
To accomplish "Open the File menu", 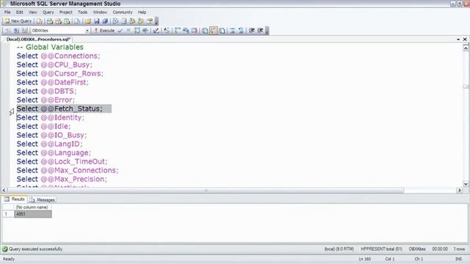I will click(x=7, y=12).
